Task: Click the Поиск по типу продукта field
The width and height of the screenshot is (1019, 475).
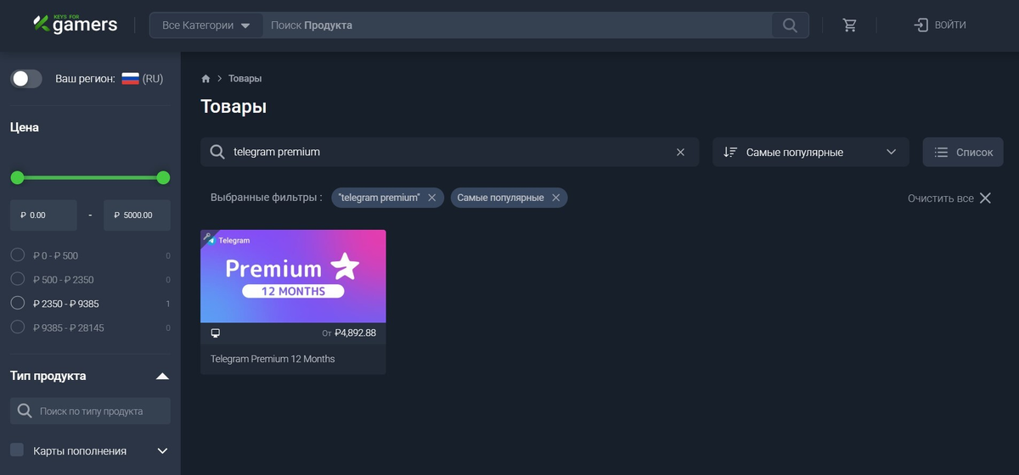Action: pyautogui.click(x=90, y=411)
